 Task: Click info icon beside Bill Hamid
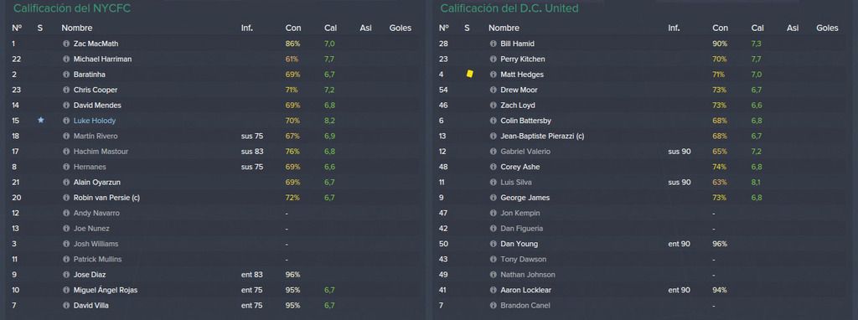[493, 44]
